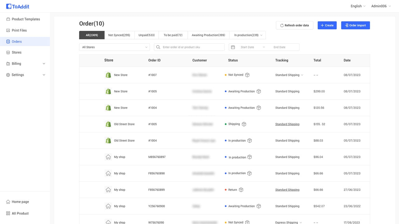The image size is (399, 224).
Task: Click the Status column header
Action: (233, 60)
